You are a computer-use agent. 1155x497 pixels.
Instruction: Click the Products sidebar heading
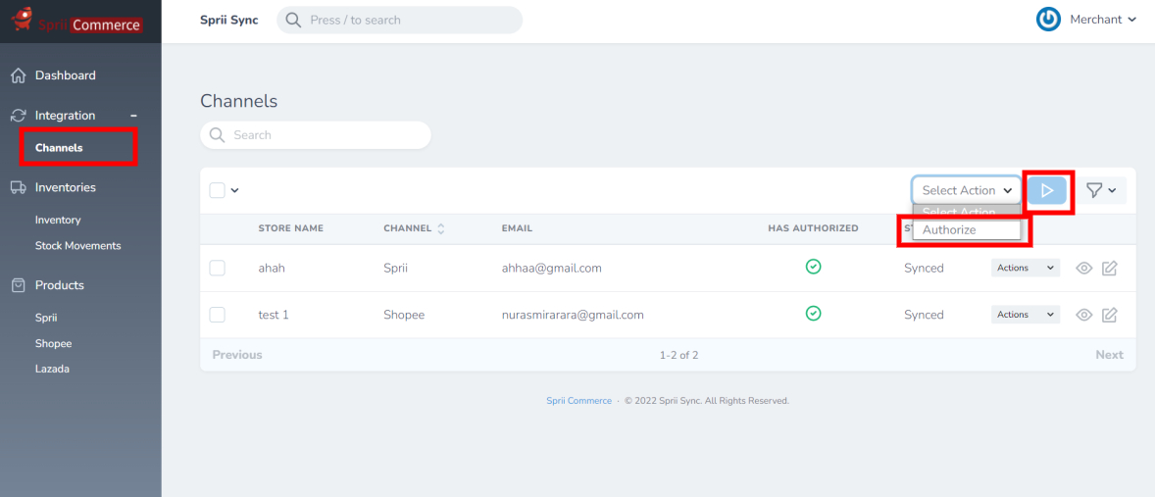(60, 285)
